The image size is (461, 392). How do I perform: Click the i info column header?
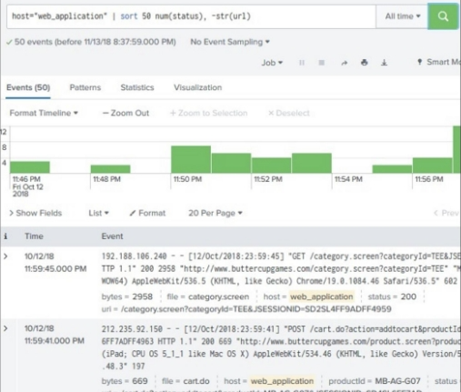pyautogui.click(x=5, y=236)
